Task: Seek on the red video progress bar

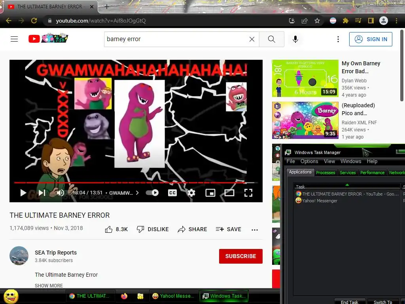Action: click(136, 182)
